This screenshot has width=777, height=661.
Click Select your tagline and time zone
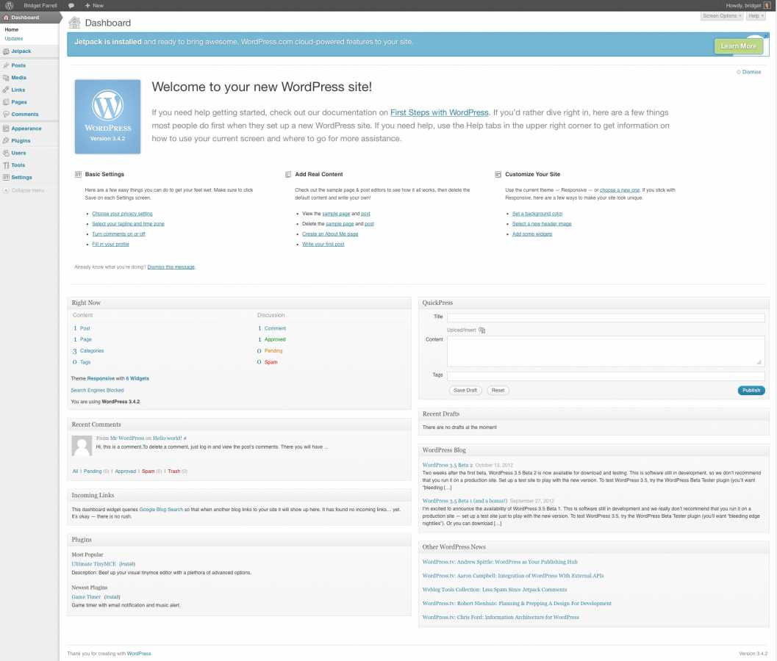pyautogui.click(x=128, y=224)
